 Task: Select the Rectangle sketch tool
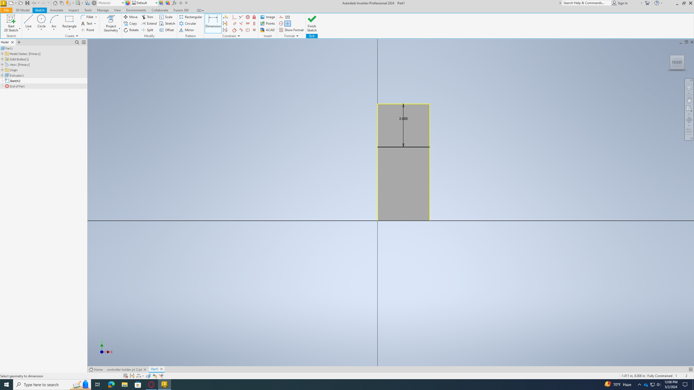tap(69, 22)
